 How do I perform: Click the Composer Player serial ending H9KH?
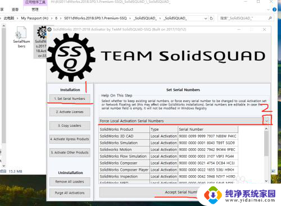[x=208, y=170]
